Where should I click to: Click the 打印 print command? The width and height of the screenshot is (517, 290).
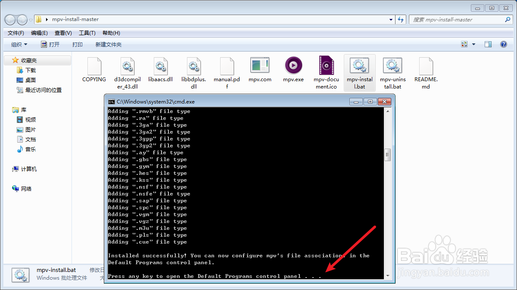point(77,44)
